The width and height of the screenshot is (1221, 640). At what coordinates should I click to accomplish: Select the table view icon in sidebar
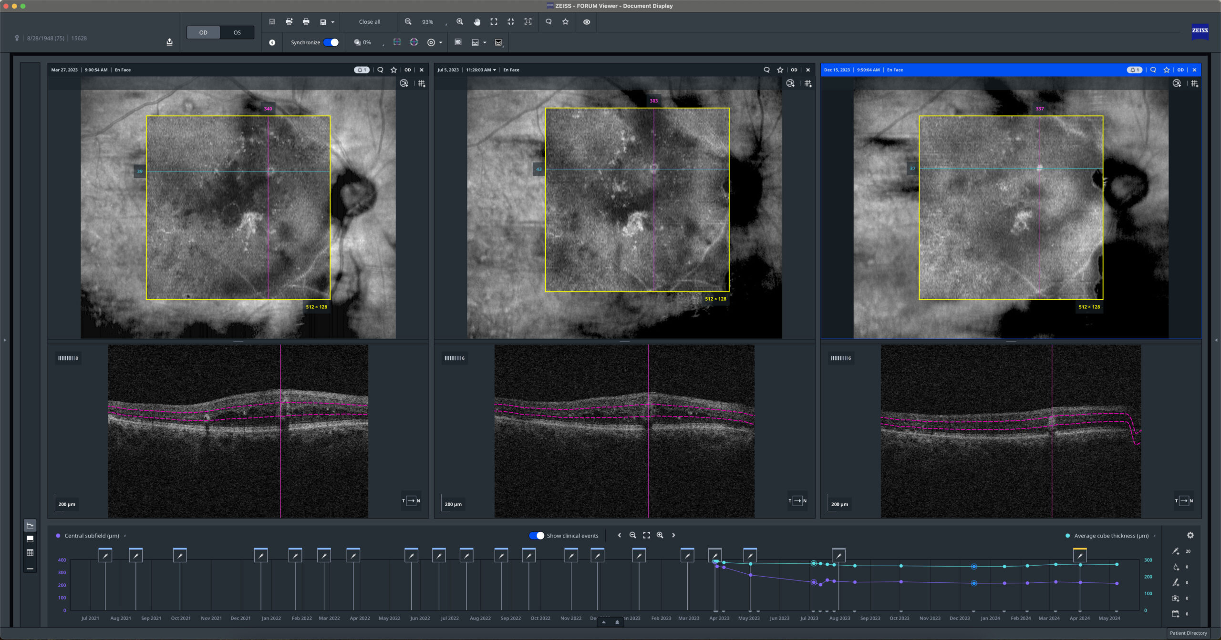coord(30,553)
